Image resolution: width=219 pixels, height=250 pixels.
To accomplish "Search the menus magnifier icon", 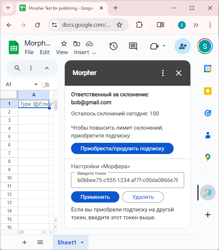I will (17, 68).
